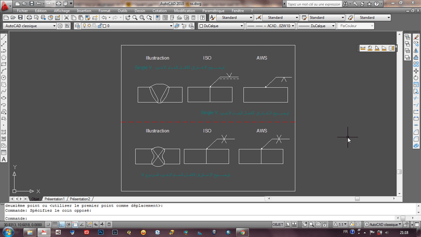Select the Text tool marked A
Viewport: 421px width, 237px height.
point(4,159)
